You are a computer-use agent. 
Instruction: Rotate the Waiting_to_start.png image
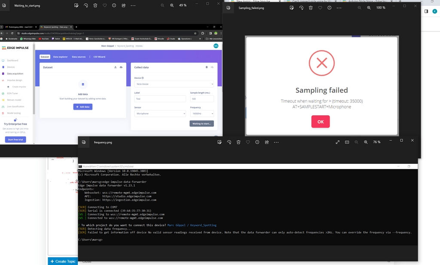(86, 6)
